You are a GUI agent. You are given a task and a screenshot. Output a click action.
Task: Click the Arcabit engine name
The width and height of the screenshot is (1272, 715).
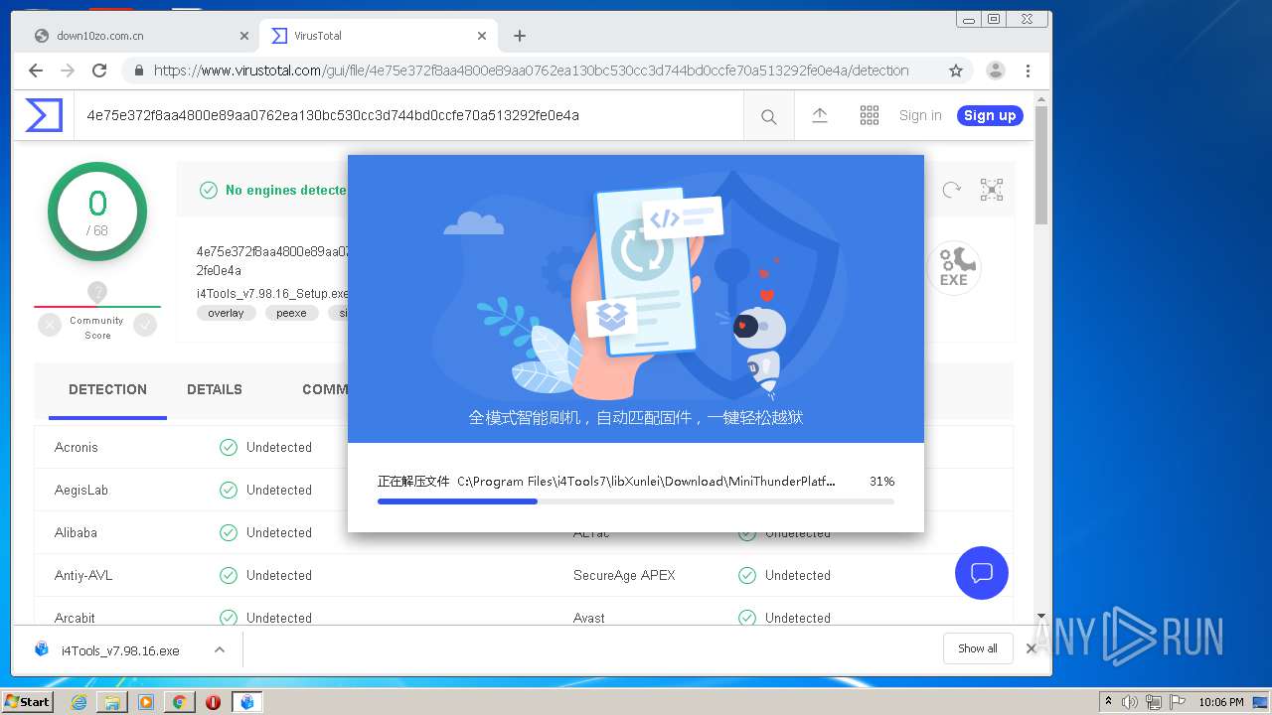(x=75, y=618)
